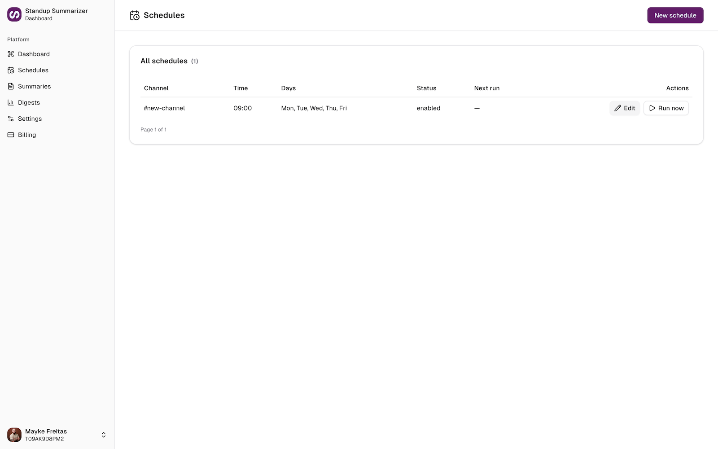The width and height of the screenshot is (718, 449).
Task: Run the #new-channel schedule now
Action: pos(666,108)
